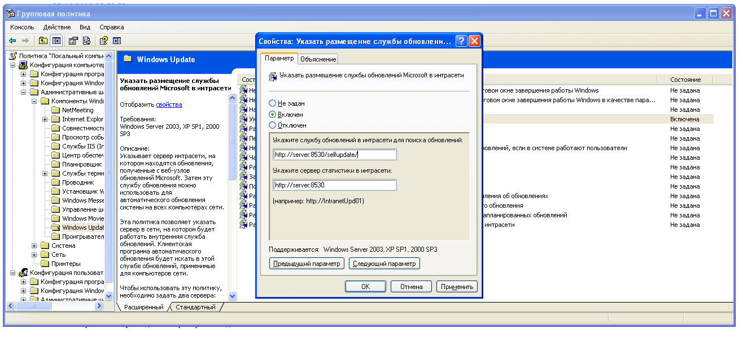Select the 'Не задан' radio button
Image resolution: width=743 pixels, height=337 pixels.
pyautogui.click(x=273, y=103)
